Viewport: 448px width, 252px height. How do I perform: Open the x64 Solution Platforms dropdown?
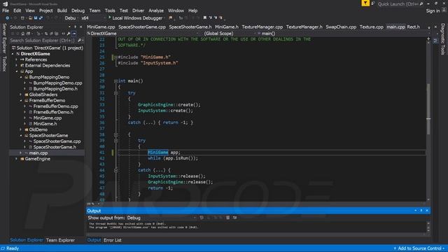[93, 18]
